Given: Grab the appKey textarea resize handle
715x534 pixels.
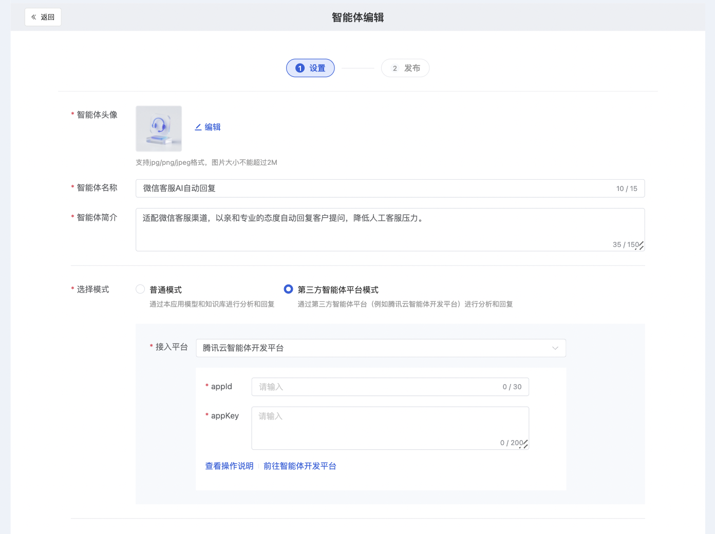Looking at the screenshot, I should tap(524, 445).
